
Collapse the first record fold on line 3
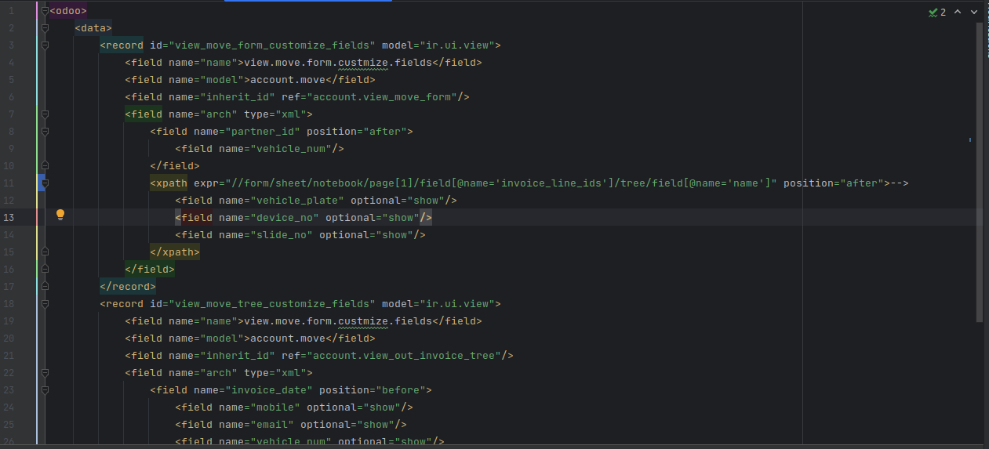tap(45, 45)
